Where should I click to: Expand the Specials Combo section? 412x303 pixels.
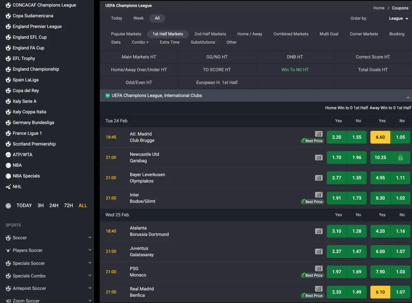pos(90,276)
